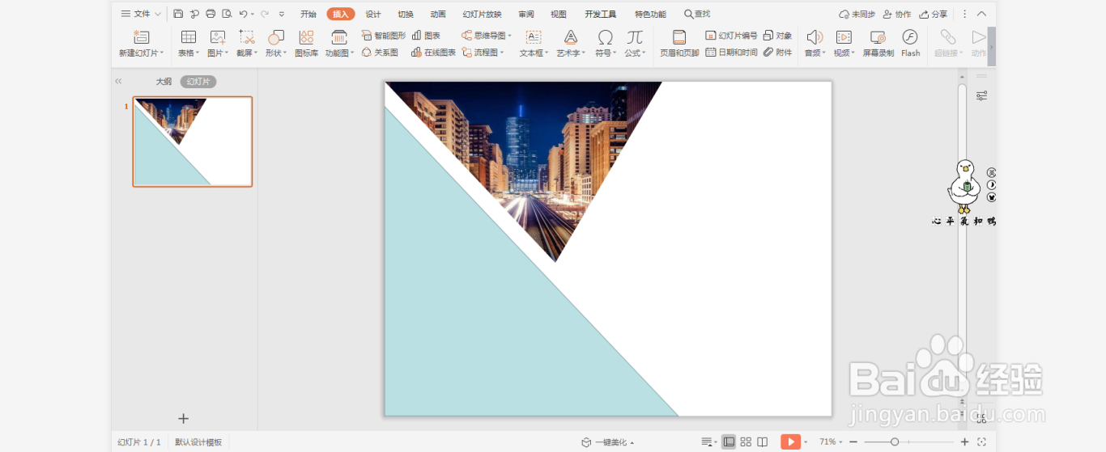Undo the last action

pyautogui.click(x=243, y=14)
